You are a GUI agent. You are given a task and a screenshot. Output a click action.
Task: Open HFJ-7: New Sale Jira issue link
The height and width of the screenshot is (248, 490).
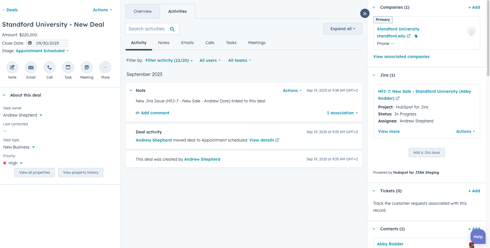tap(425, 95)
